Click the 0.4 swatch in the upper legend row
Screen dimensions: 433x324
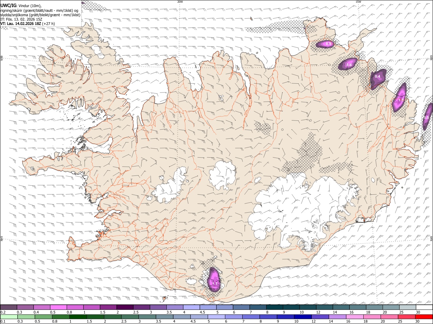coord(42,307)
